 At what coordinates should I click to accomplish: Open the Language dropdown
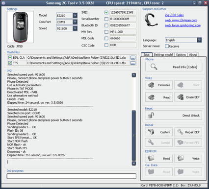[x=199, y=40]
